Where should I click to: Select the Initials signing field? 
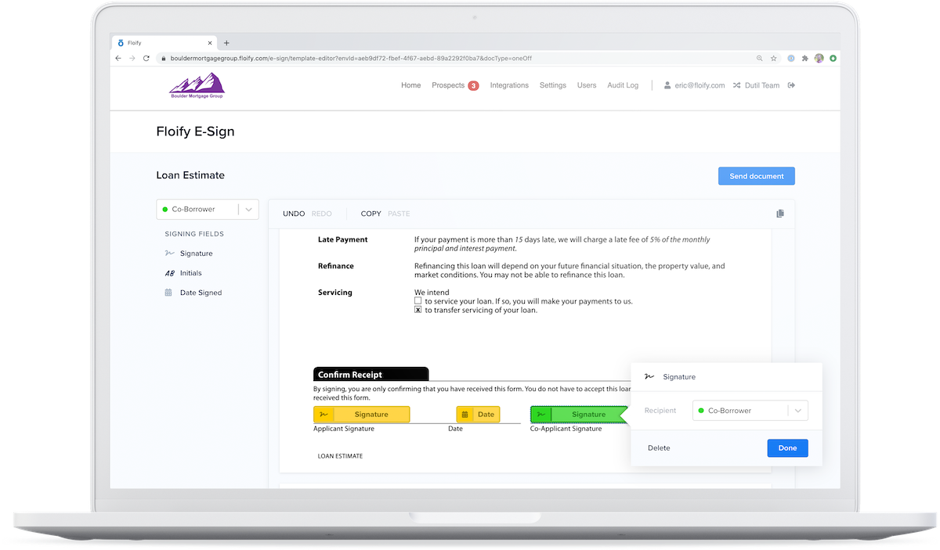192,272
